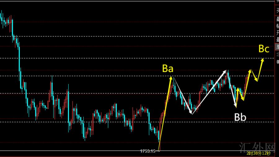Select the white Bb wave label

[x=240, y=117]
